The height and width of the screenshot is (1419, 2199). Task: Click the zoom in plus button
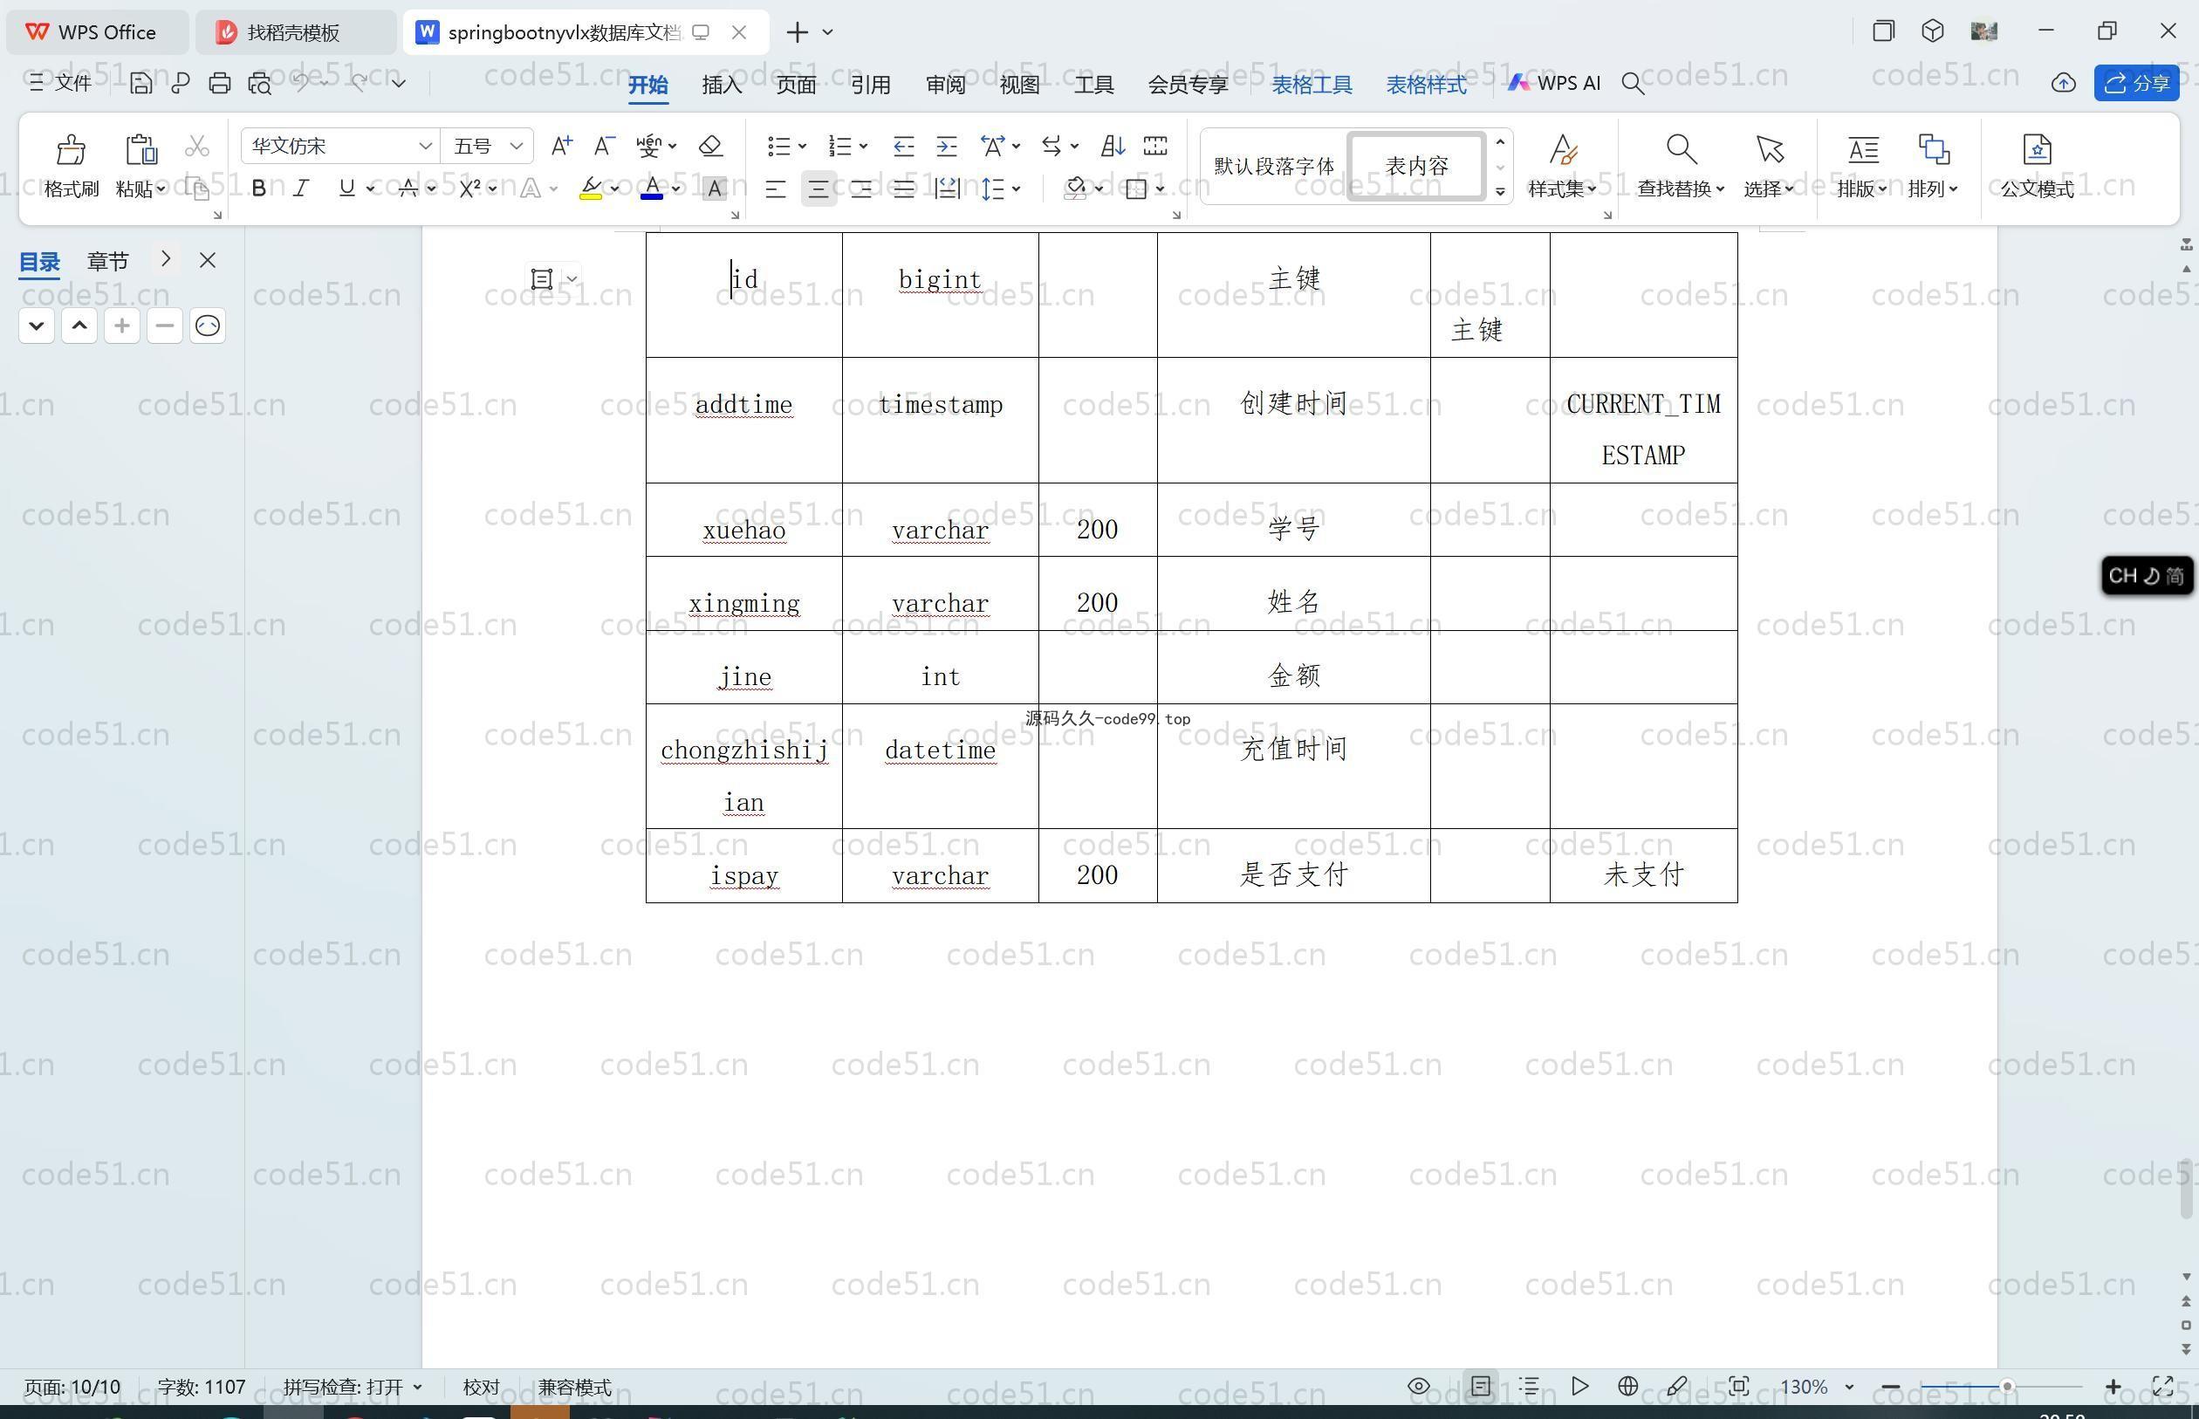[2113, 1386]
